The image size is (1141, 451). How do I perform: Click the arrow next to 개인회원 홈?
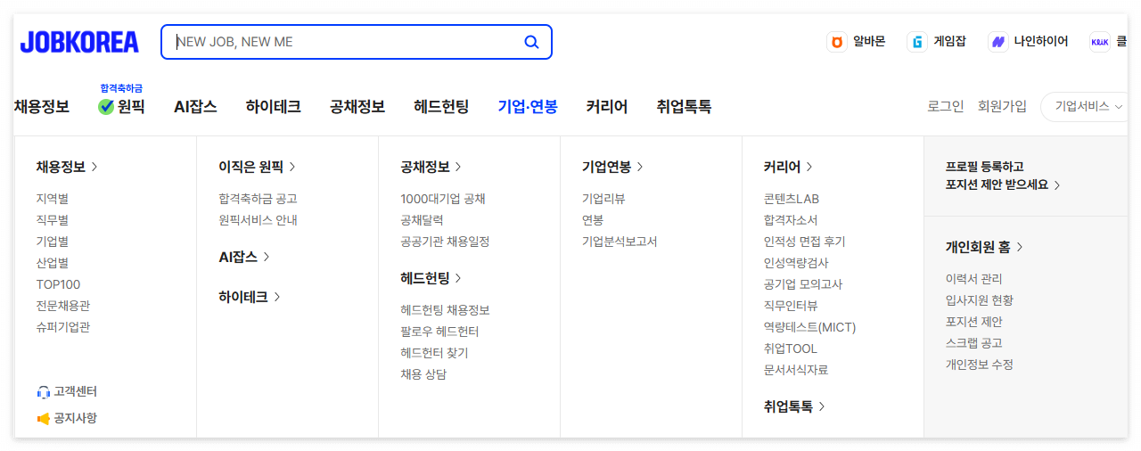point(1020,247)
